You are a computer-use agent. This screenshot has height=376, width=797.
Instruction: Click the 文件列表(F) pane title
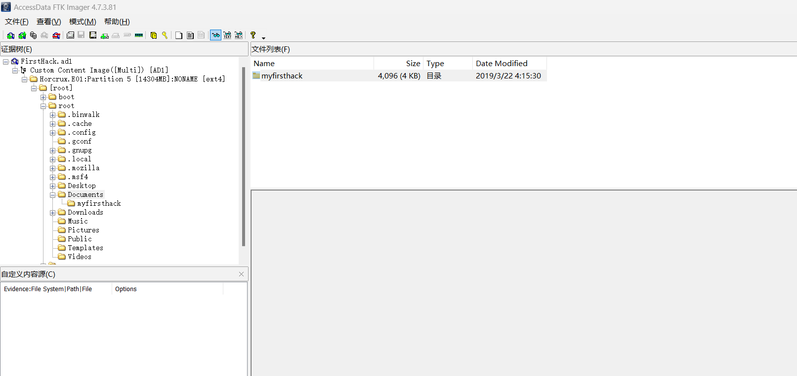[271, 49]
